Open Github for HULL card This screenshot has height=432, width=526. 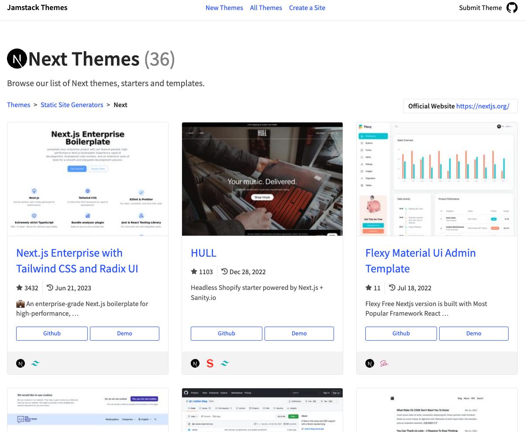pyautogui.click(x=227, y=333)
